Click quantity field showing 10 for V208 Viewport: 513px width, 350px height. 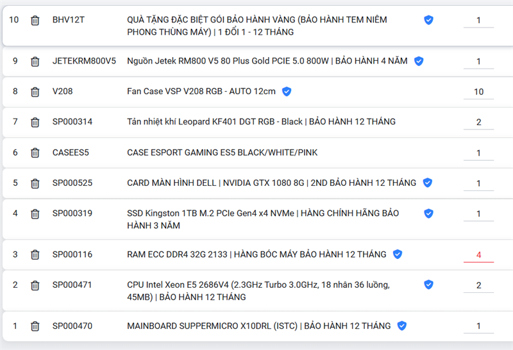478,92
